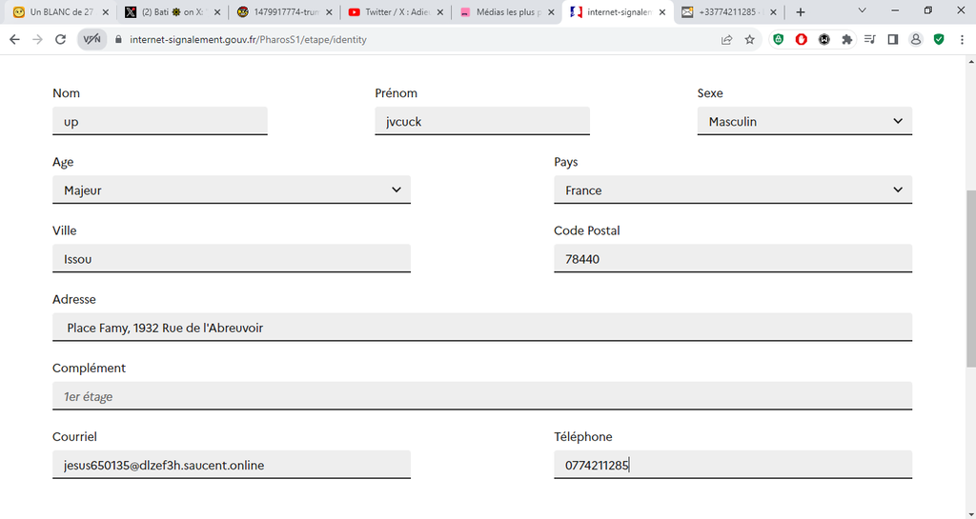The image size is (976, 519).
Task: Close the internet-signalement tab
Action: click(662, 11)
